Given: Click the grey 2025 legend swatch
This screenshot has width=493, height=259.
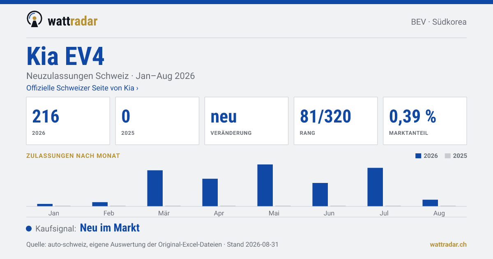Looking at the screenshot, I should (448, 156).
